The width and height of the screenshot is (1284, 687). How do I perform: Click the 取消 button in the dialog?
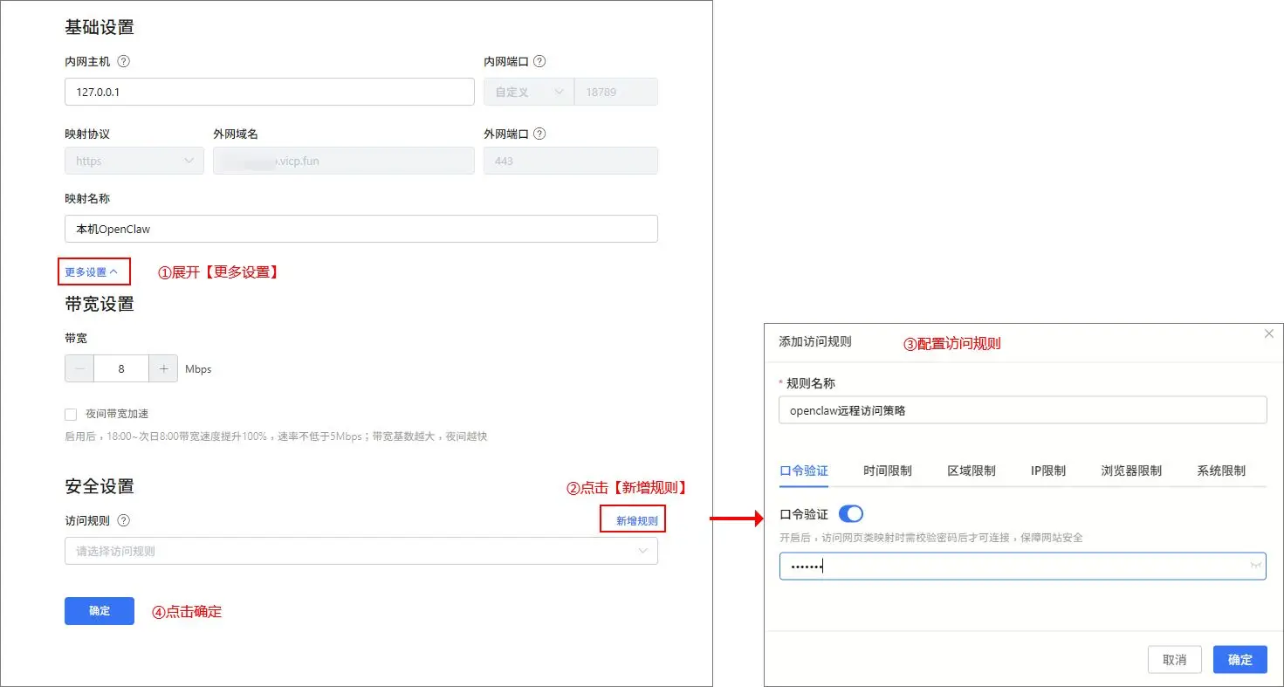click(x=1174, y=659)
